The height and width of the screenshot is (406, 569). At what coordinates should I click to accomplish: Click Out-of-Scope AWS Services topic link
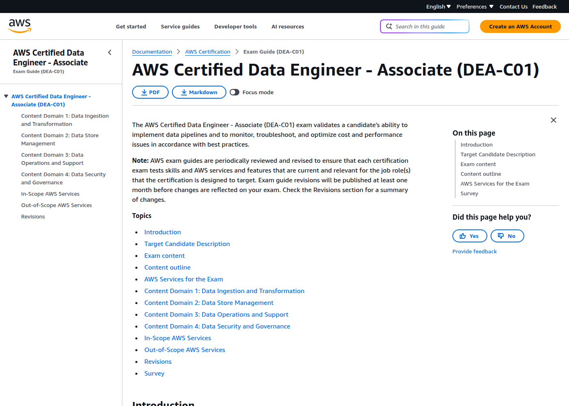185,350
